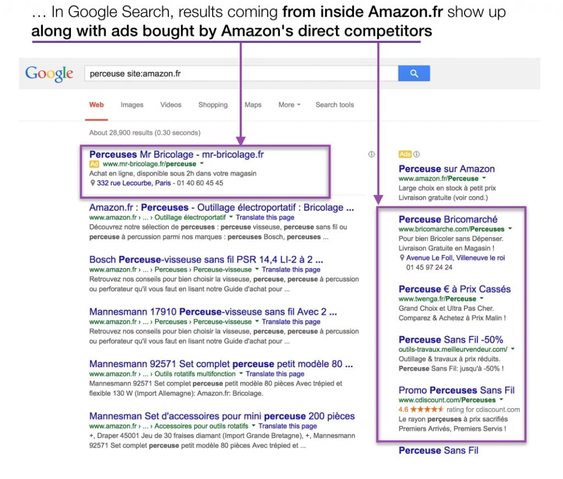Expand the arrow next to www.twenga.fr/Perceuse
Screen dimensions: 563x479
(x=482, y=298)
